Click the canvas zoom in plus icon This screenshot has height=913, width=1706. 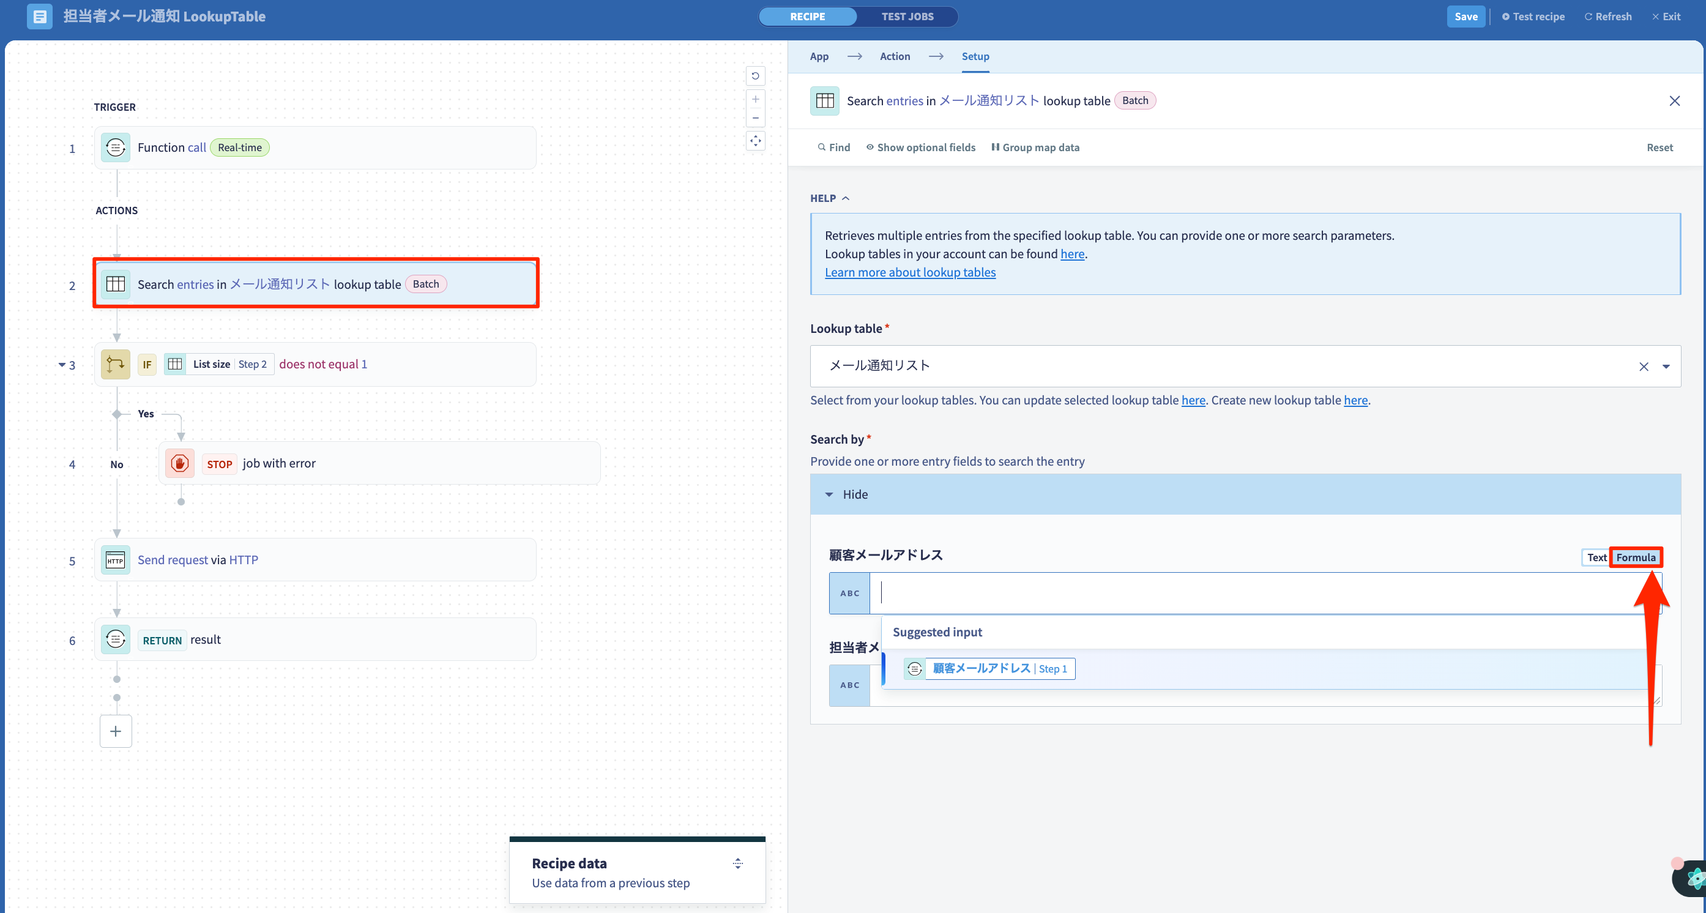coord(755,99)
